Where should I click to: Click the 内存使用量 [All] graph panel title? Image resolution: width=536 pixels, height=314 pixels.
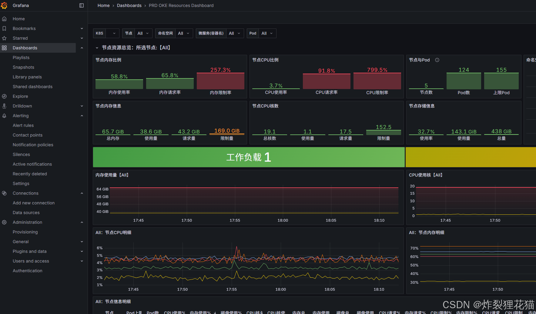pyautogui.click(x=112, y=175)
